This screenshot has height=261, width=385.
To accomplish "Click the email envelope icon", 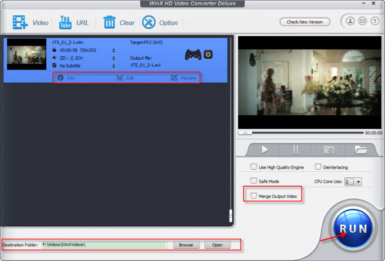I will click(x=363, y=21).
